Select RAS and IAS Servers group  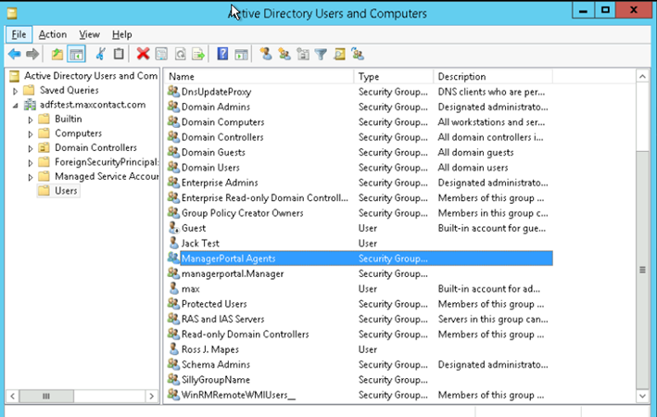point(360,319)
